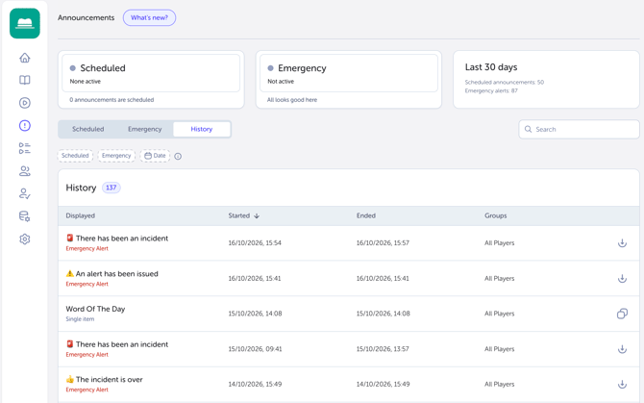The image size is (644, 403).
Task: Click the Announcements page title
Action: [86, 17]
